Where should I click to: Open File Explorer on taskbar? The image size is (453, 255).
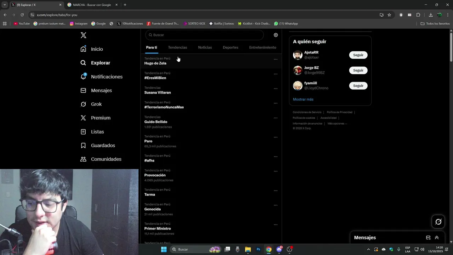(248, 249)
